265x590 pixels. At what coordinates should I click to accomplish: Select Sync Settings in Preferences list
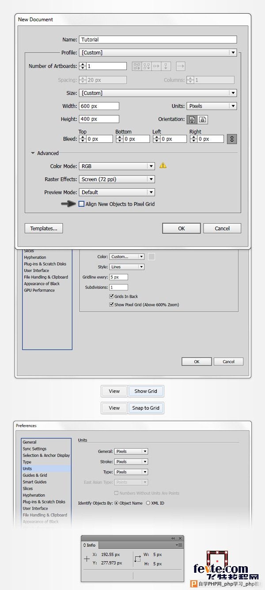34,449
